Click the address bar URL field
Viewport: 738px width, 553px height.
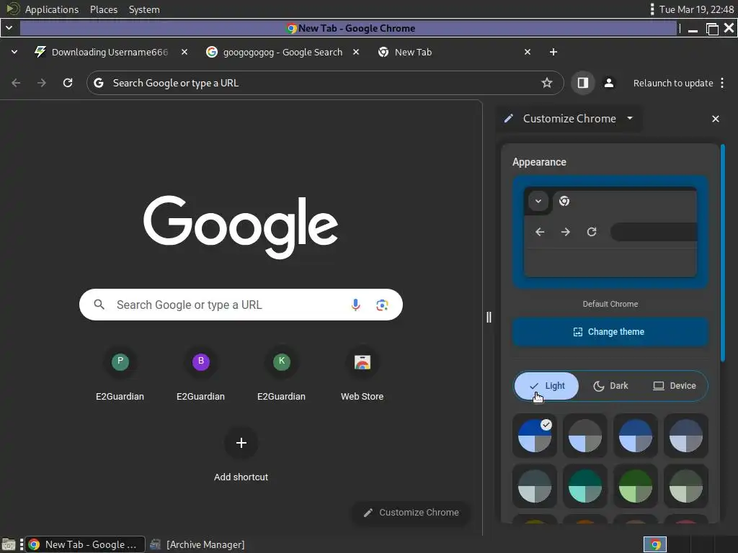[x=325, y=84]
